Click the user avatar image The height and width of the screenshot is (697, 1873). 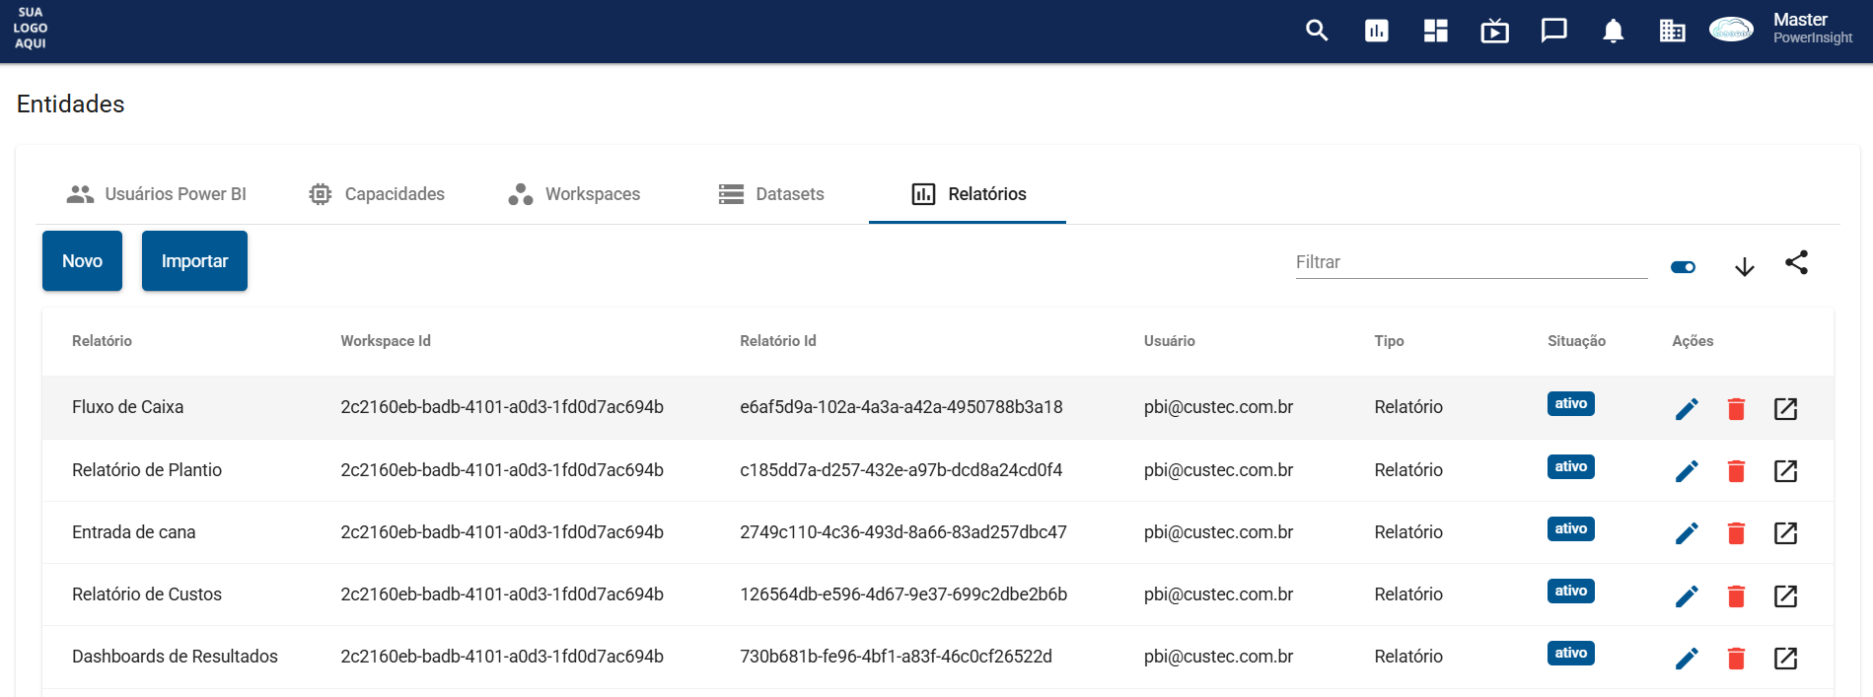pyautogui.click(x=1731, y=30)
